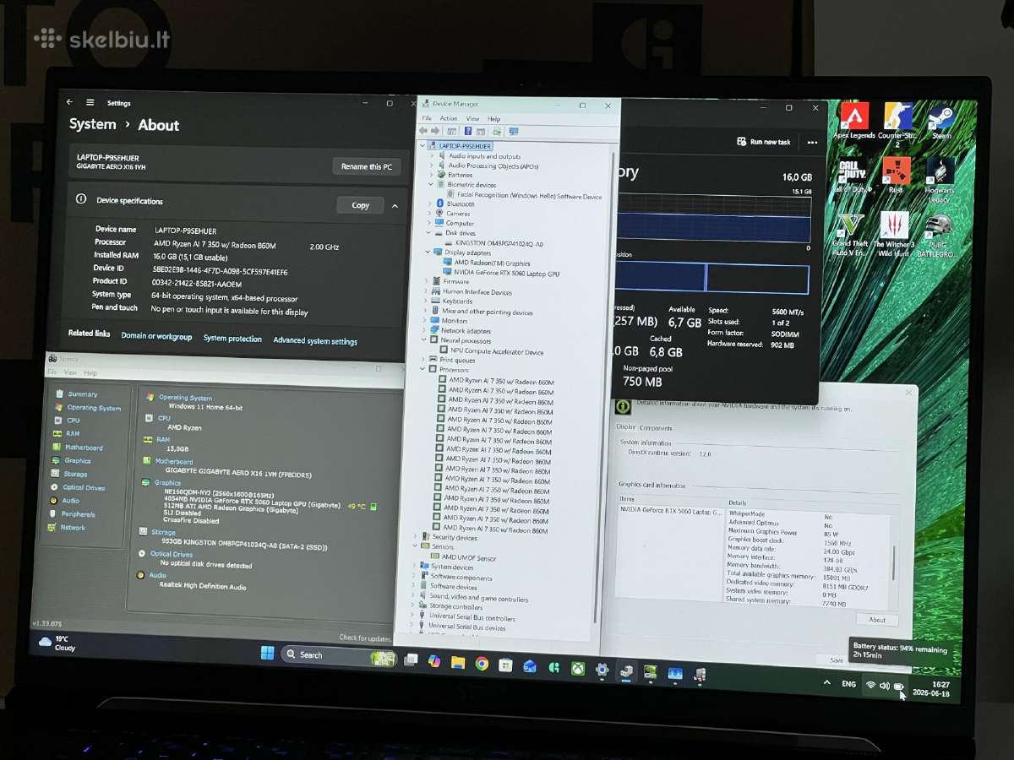Select NPU Compute Accelerator Device entry
Image resolution: width=1014 pixels, height=760 pixels.
pos(490,351)
